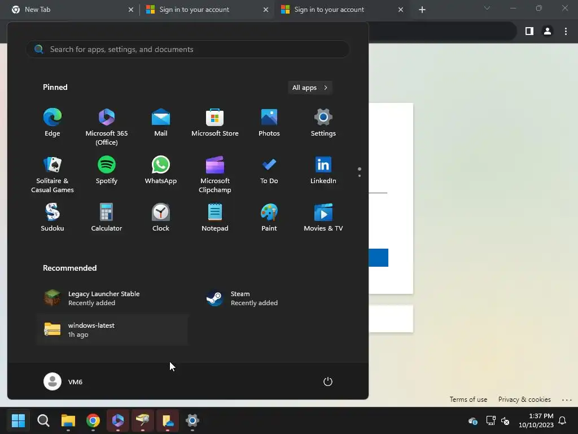The height and width of the screenshot is (434, 578).
Task: Open Microsoft Store from pinned apps
Action: (x=215, y=123)
